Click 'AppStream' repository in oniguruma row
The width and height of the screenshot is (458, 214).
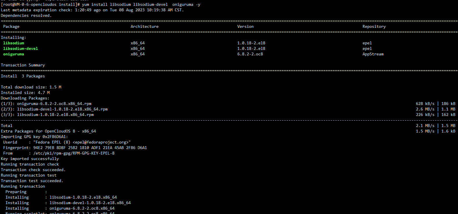[373, 54]
